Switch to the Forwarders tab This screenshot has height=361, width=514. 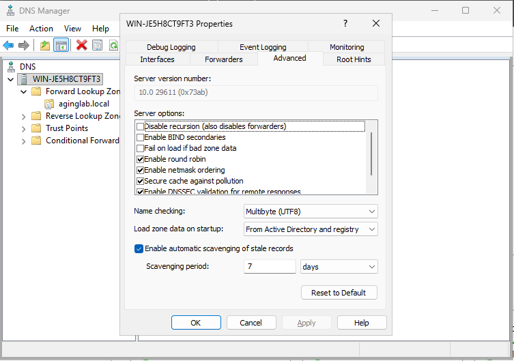pos(224,59)
